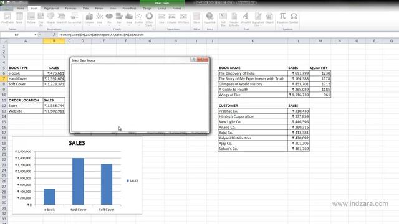Viewport: 399px width, 224px height.
Task: Open the Chart Tools Design tab
Action: tap(147, 8)
